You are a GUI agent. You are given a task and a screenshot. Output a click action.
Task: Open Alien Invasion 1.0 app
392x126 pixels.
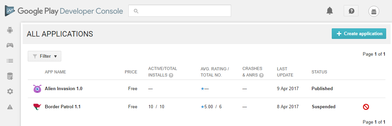[x=63, y=88]
